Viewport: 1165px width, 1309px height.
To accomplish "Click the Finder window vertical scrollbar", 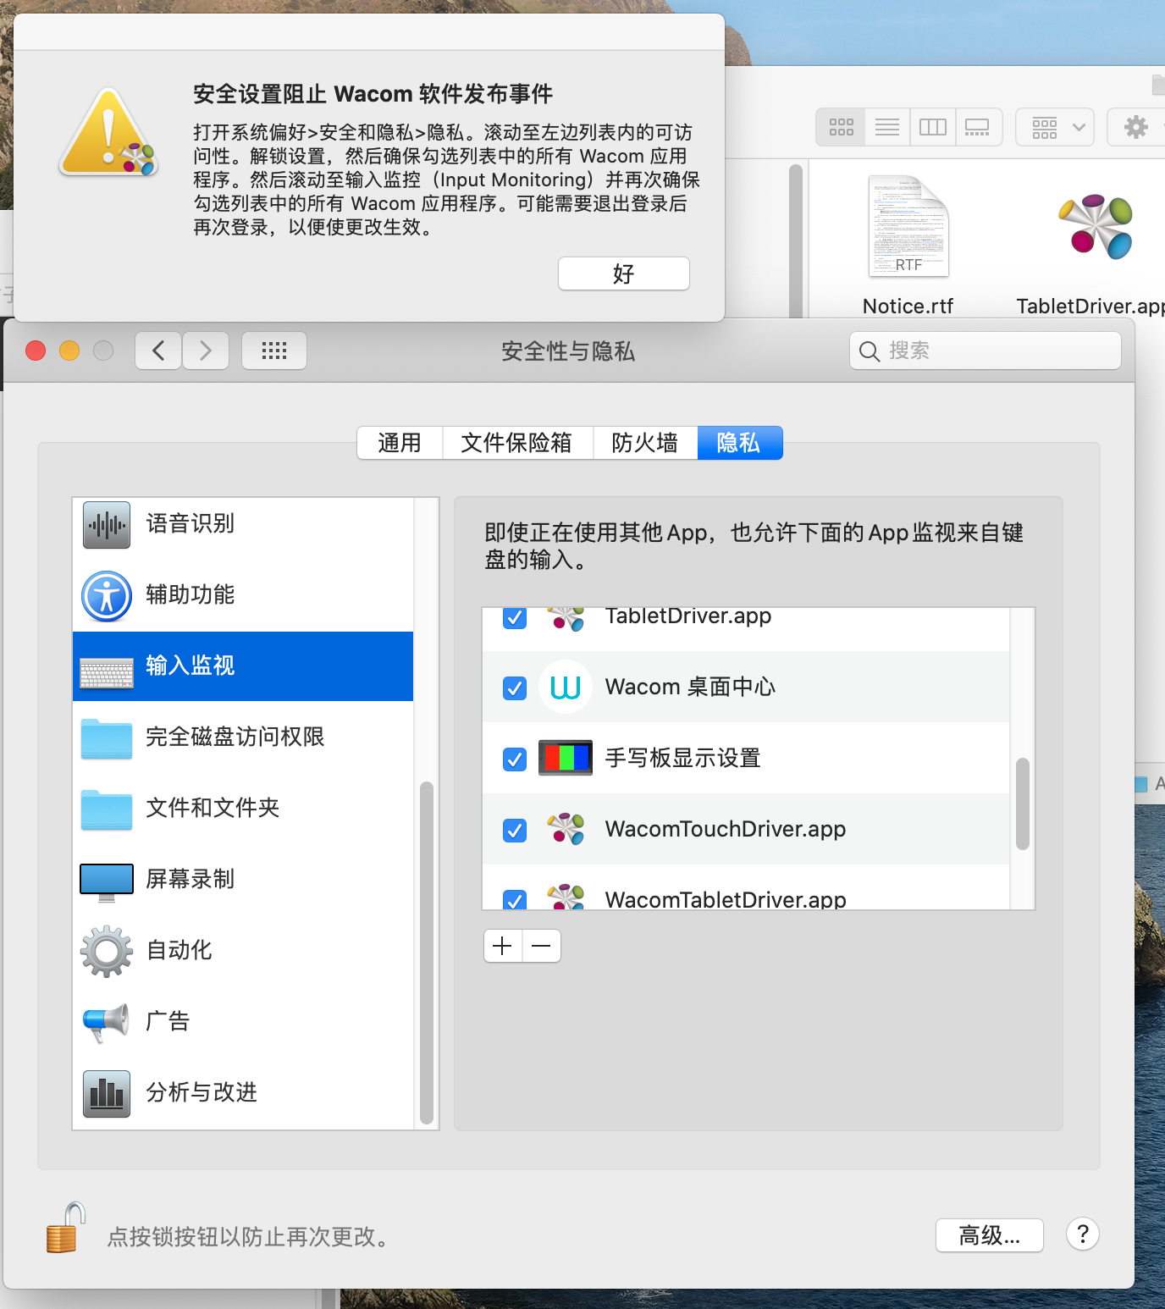I will 796,241.
